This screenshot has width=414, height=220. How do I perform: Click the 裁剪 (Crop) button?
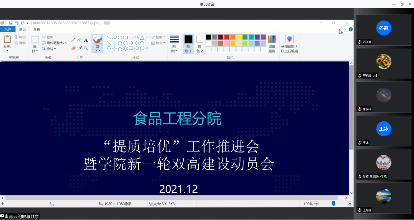[48, 37]
